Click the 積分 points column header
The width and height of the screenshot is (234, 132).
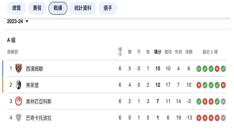[x=158, y=52]
